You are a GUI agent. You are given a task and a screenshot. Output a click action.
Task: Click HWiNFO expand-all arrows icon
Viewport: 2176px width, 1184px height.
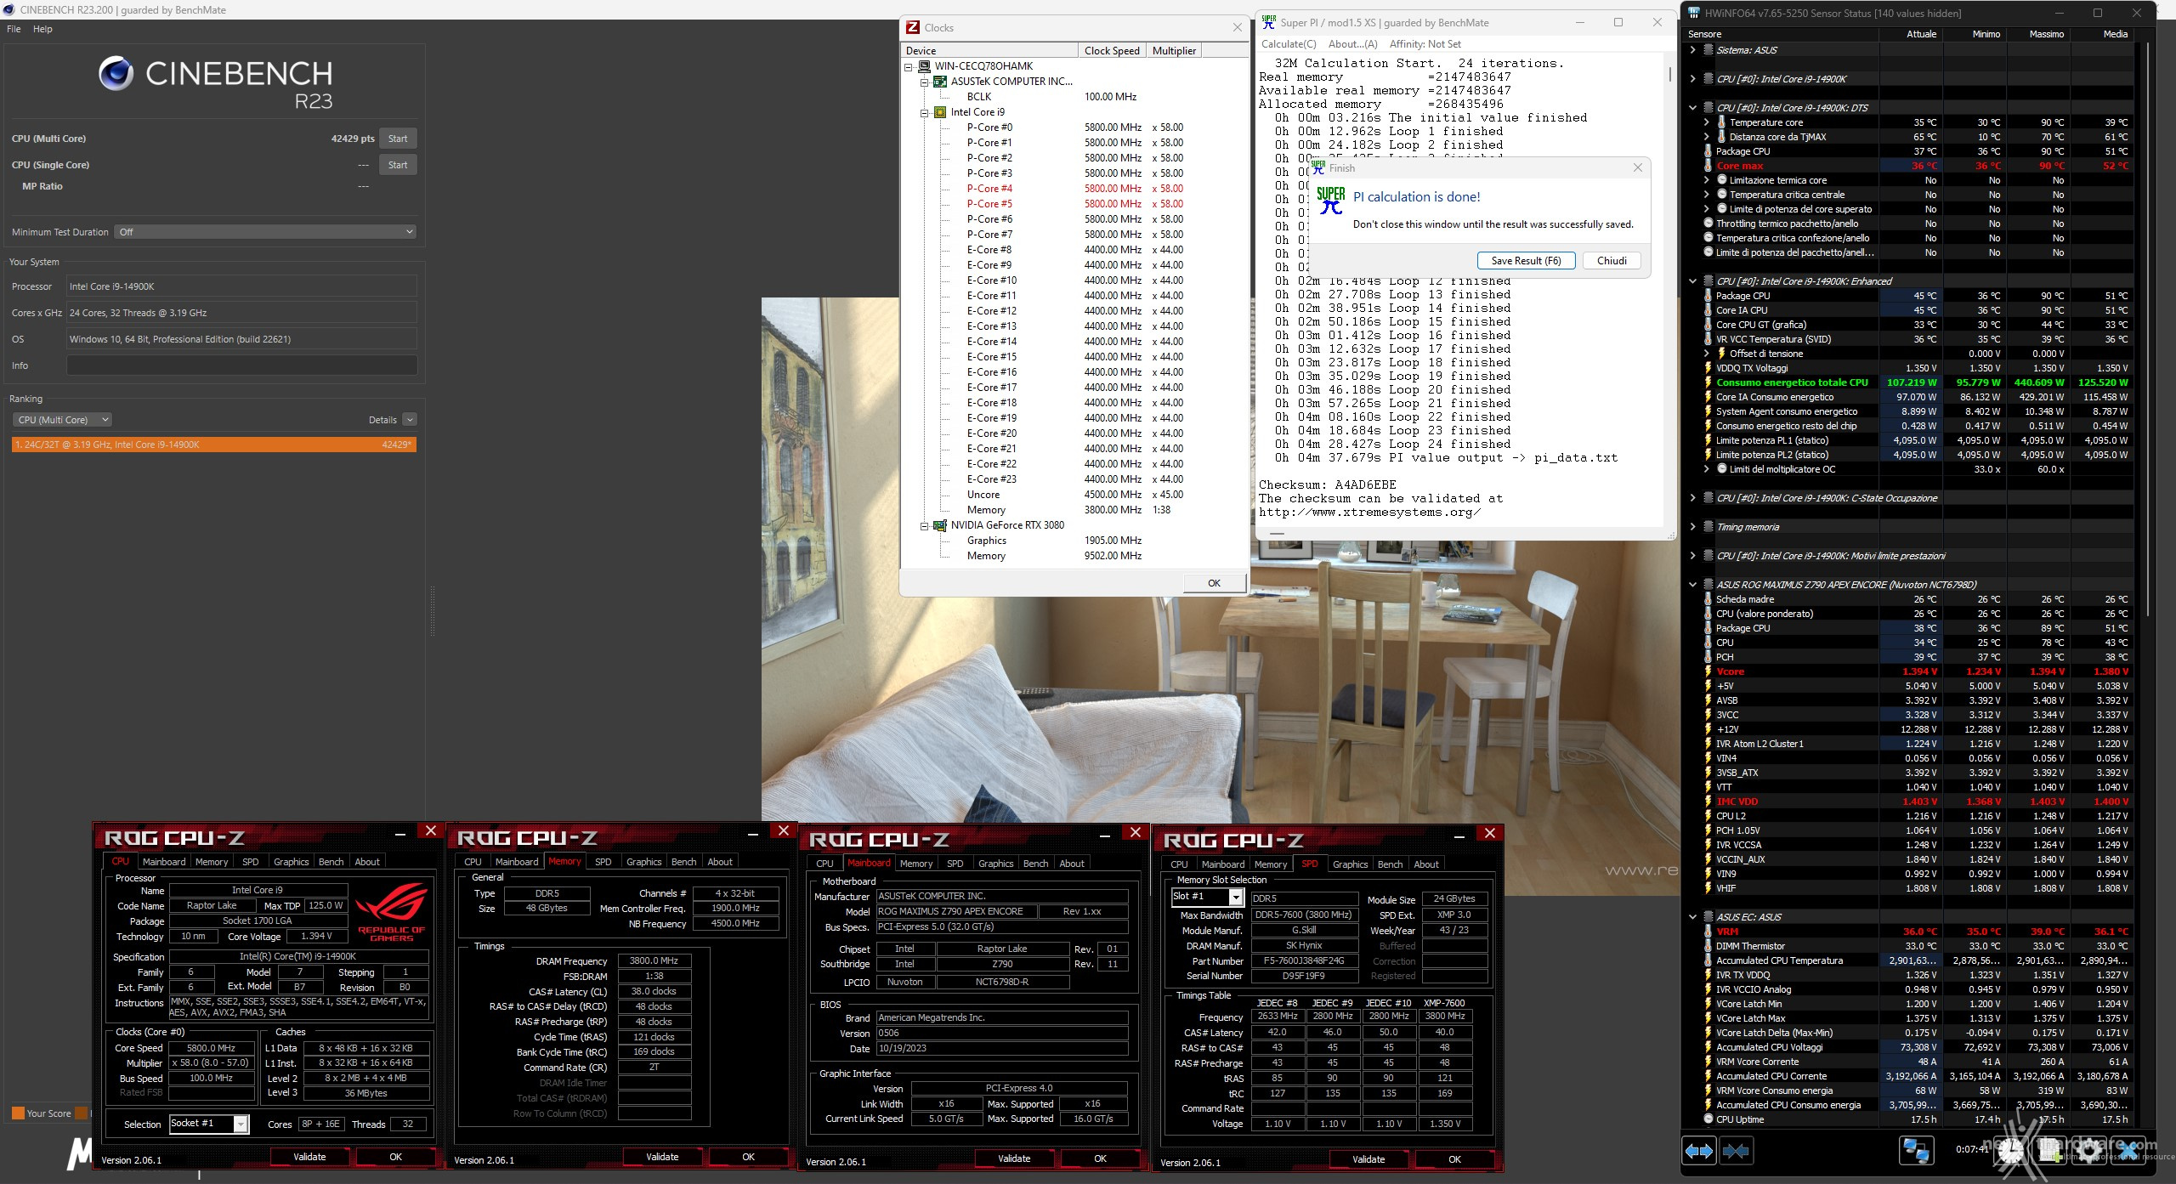pos(1698,1151)
